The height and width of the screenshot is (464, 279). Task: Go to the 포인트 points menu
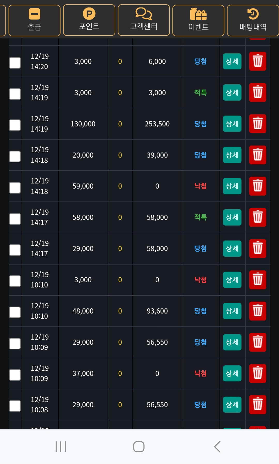pos(89,20)
